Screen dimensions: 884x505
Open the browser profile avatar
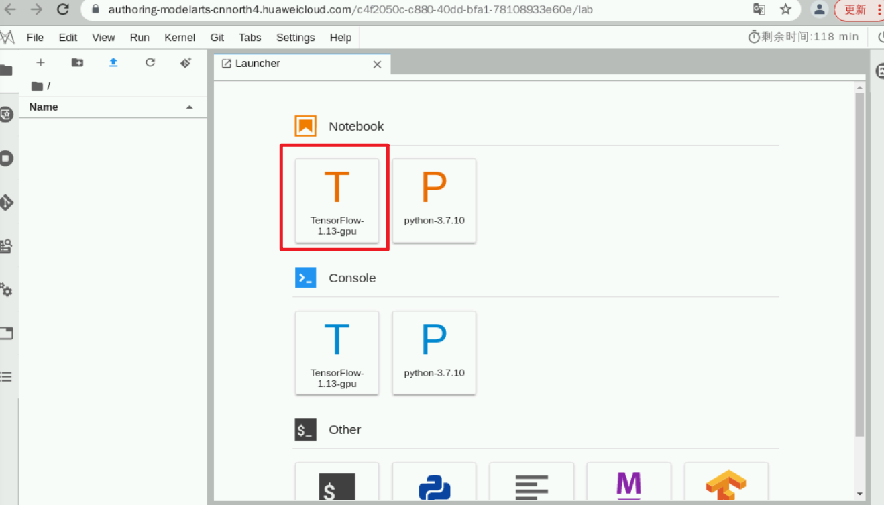(x=819, y=9)
